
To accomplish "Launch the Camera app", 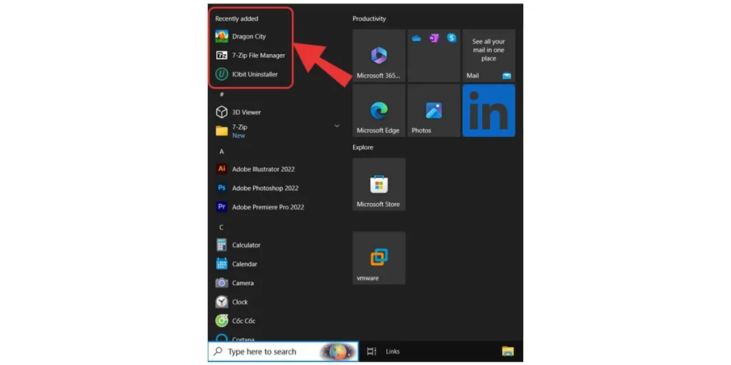I will coord(242,283).
